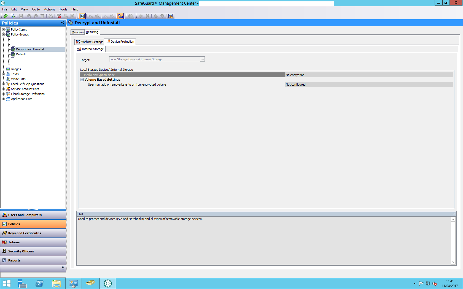Click the Move Down arrow toolbar icon
The width and height of the screenshot is (463, 289).
[x=162, y=16]
